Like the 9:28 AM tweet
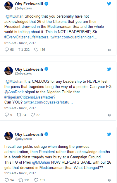 (36, 180)
